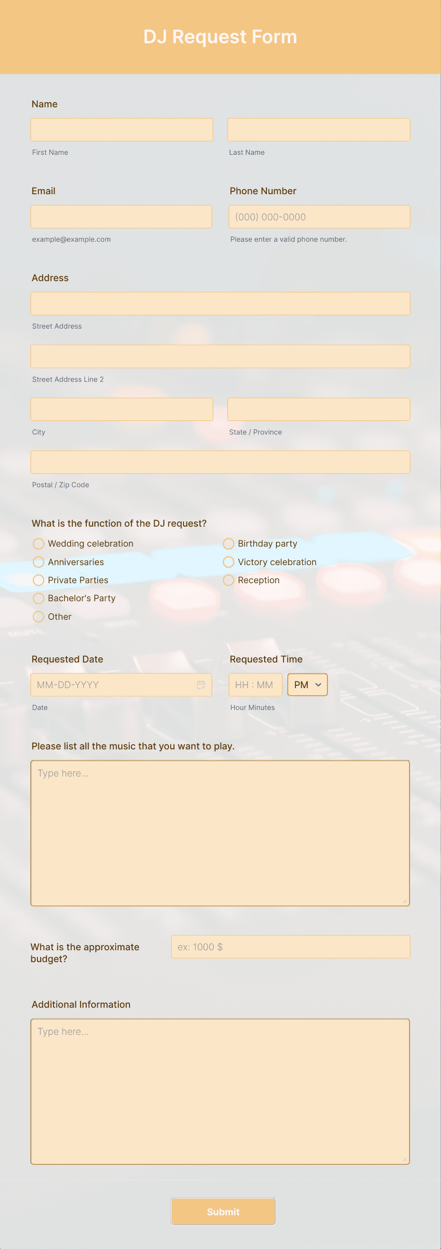This screenshot has width=441, height=1249.
Task: Click the Last Name field
Action: coord(319,130)
